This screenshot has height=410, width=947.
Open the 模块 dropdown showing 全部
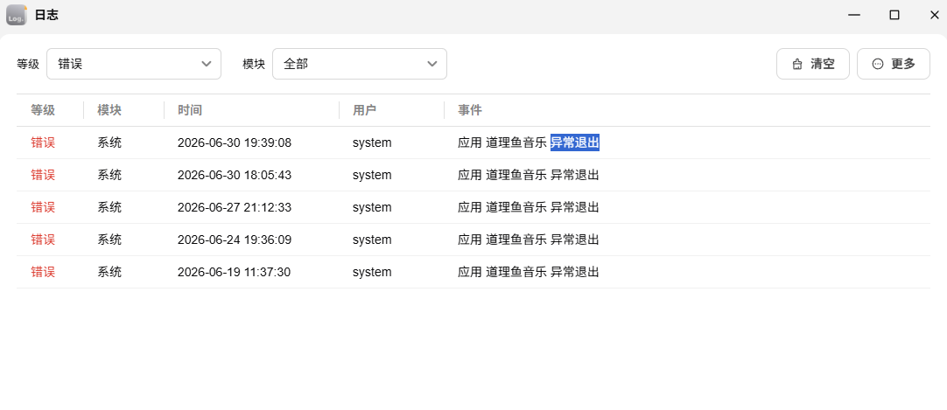click(x=360, y=64)
